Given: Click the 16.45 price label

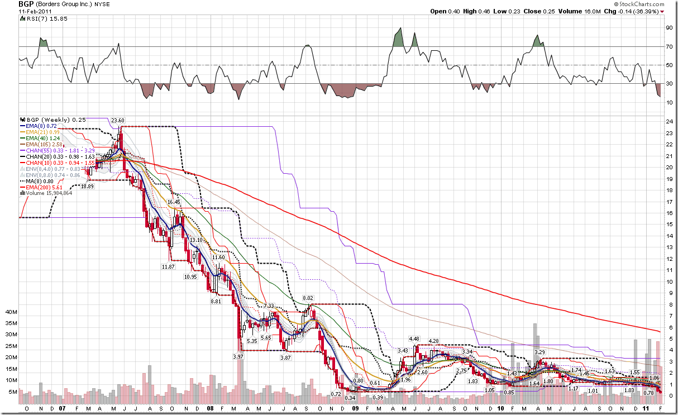Looking at the screenshot, I should (173, 202).
